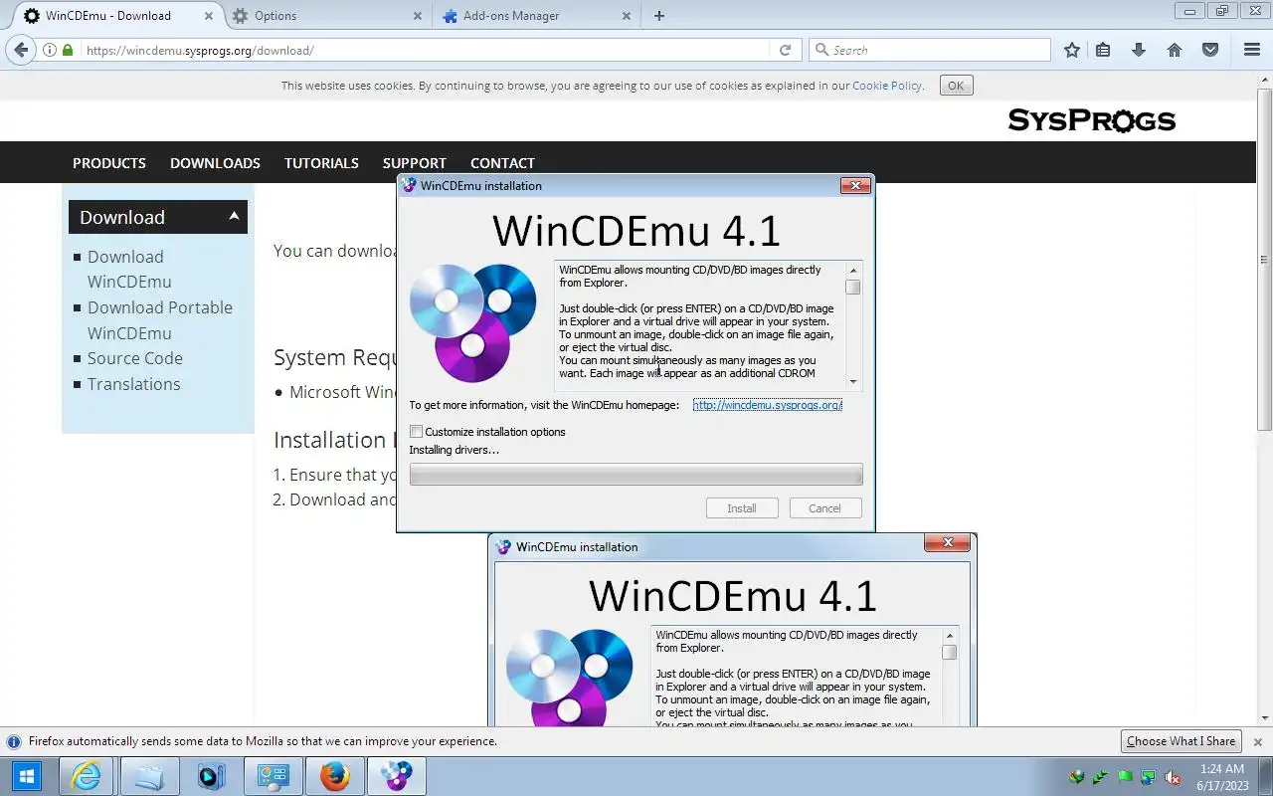
Task: Open the Translations sidebar link
Action: (x=134, y=384)
